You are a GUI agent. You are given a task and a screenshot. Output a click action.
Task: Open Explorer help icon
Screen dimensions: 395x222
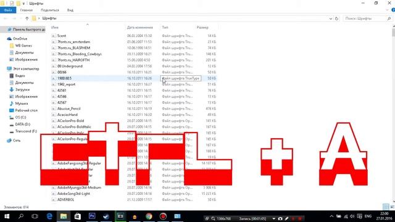pos(393,10)
